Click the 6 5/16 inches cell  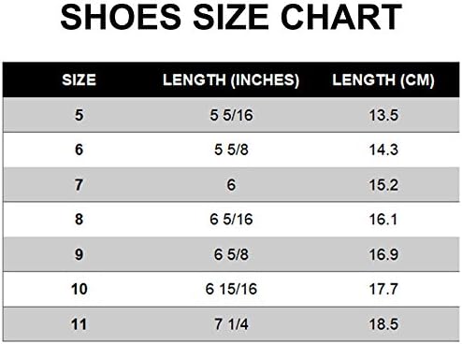(x=231, y=220)
